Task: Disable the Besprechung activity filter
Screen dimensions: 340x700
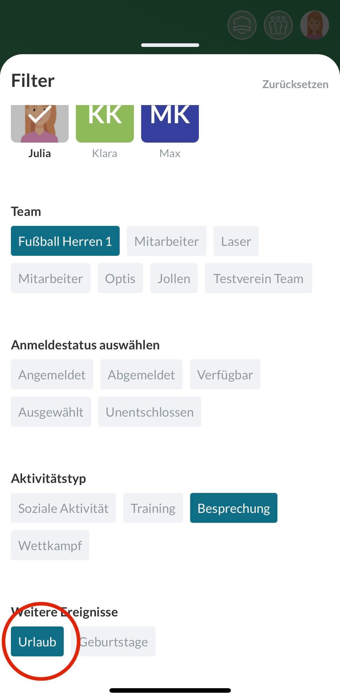Action: pos(233,508)
